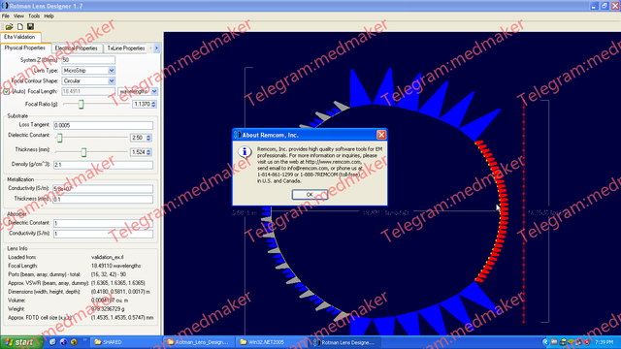Open the Windows start menu
Viewport: 621px width, 349px height.
21,342
